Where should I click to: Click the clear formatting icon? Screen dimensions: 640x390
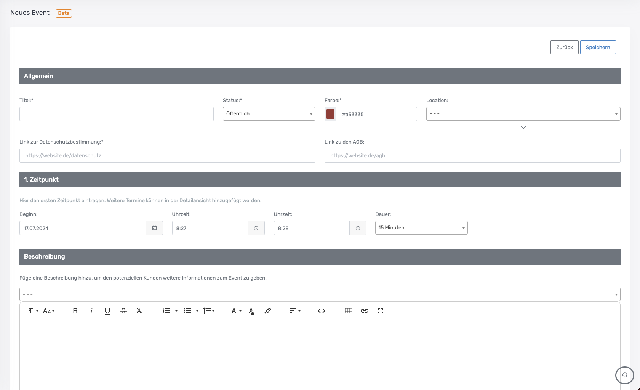(139, 311)
